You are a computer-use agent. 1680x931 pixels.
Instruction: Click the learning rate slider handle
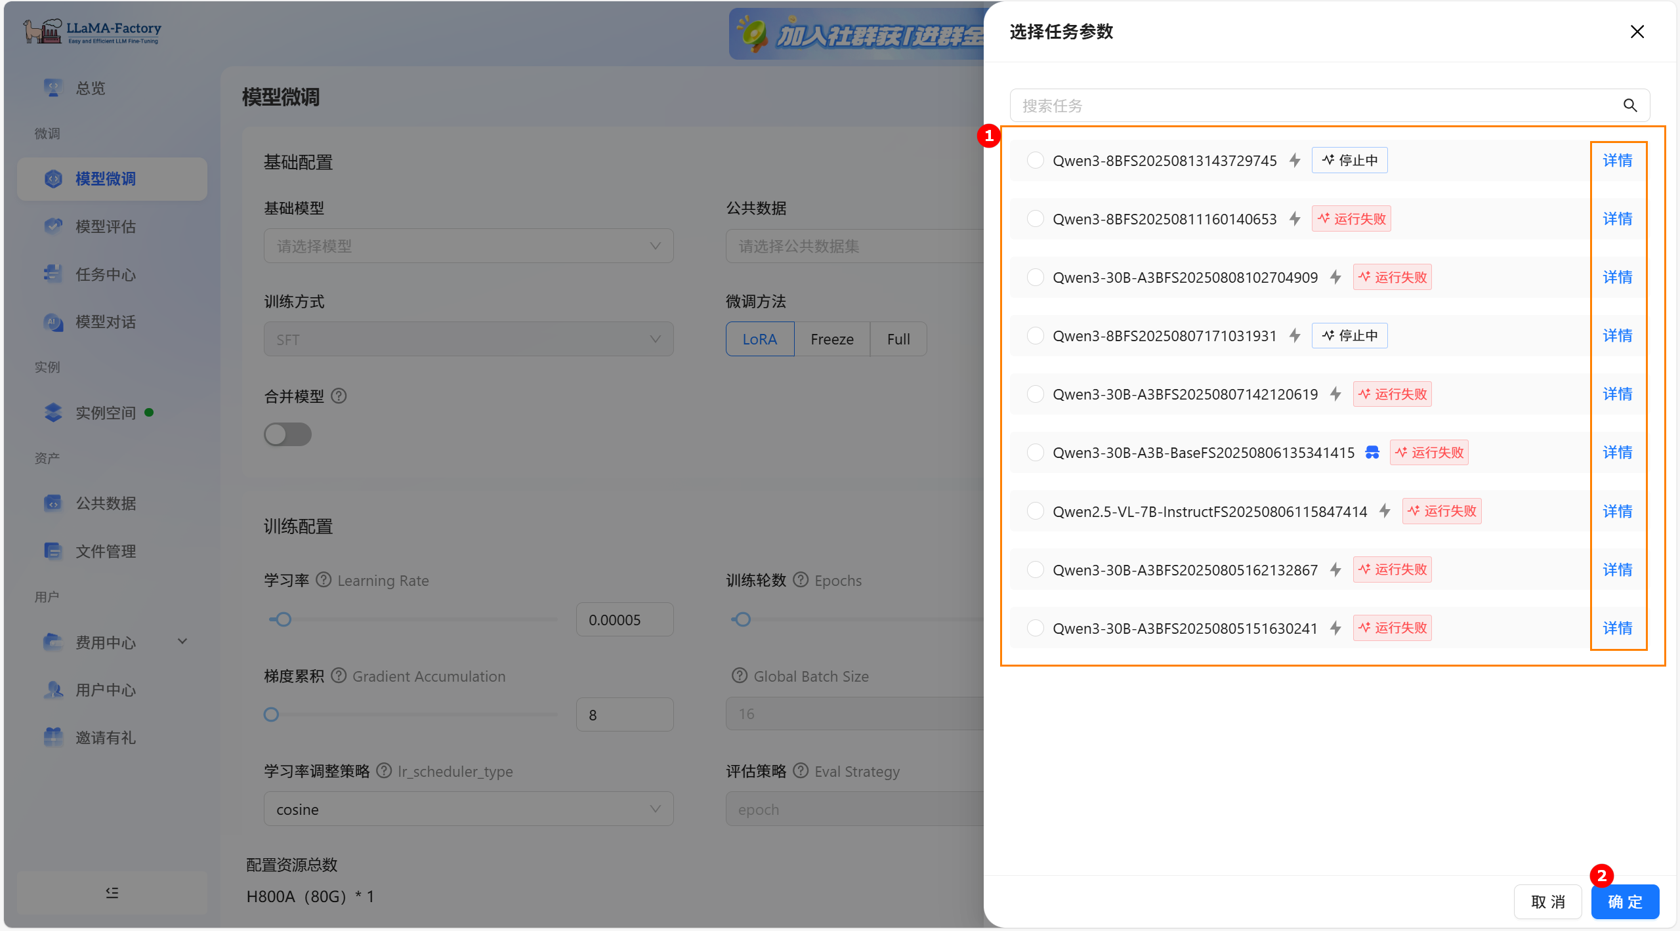(283, 619)
